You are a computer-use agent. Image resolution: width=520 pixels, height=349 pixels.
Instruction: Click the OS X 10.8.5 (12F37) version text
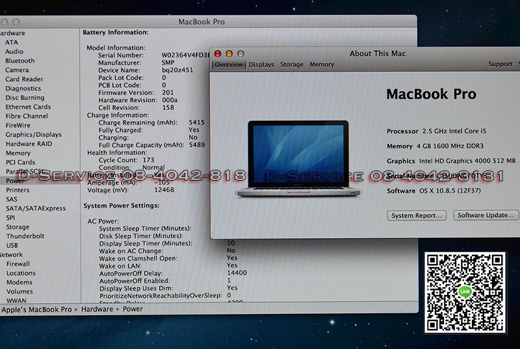click(450, 190)
